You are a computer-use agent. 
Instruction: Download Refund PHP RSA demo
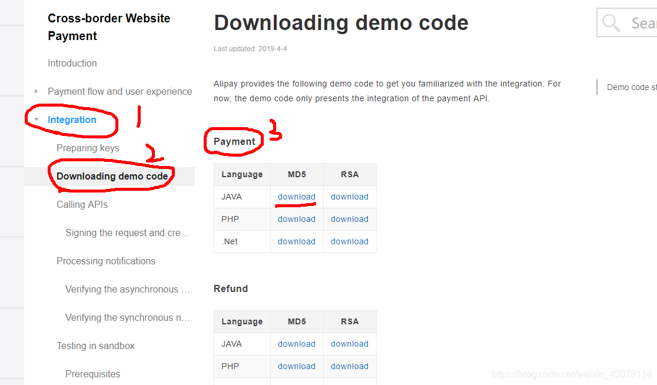350,367
